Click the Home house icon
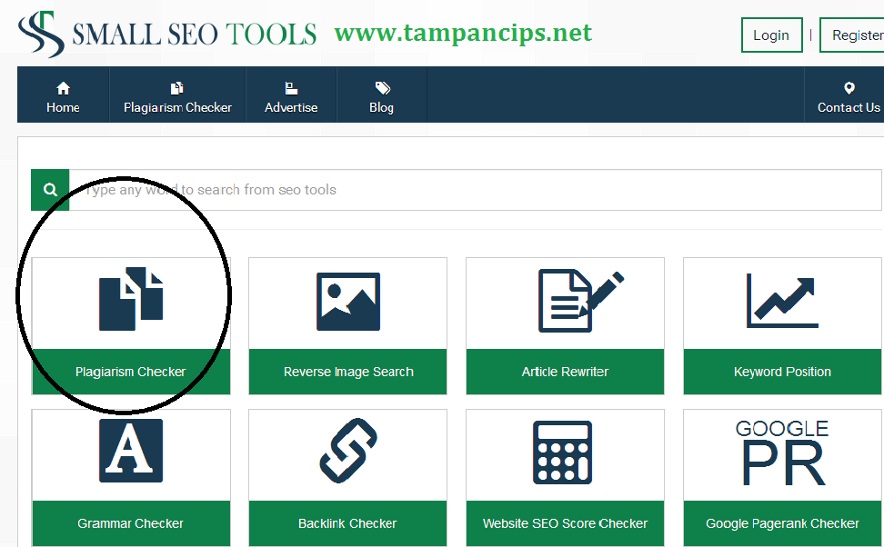This screenshot has width=884, height=547. click(x=63, y=88)
